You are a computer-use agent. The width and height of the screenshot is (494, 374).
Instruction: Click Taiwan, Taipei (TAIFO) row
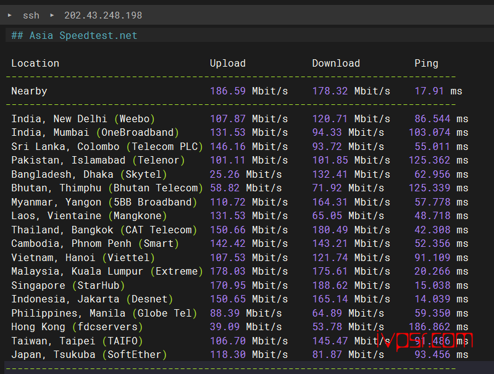pos(77,341)
